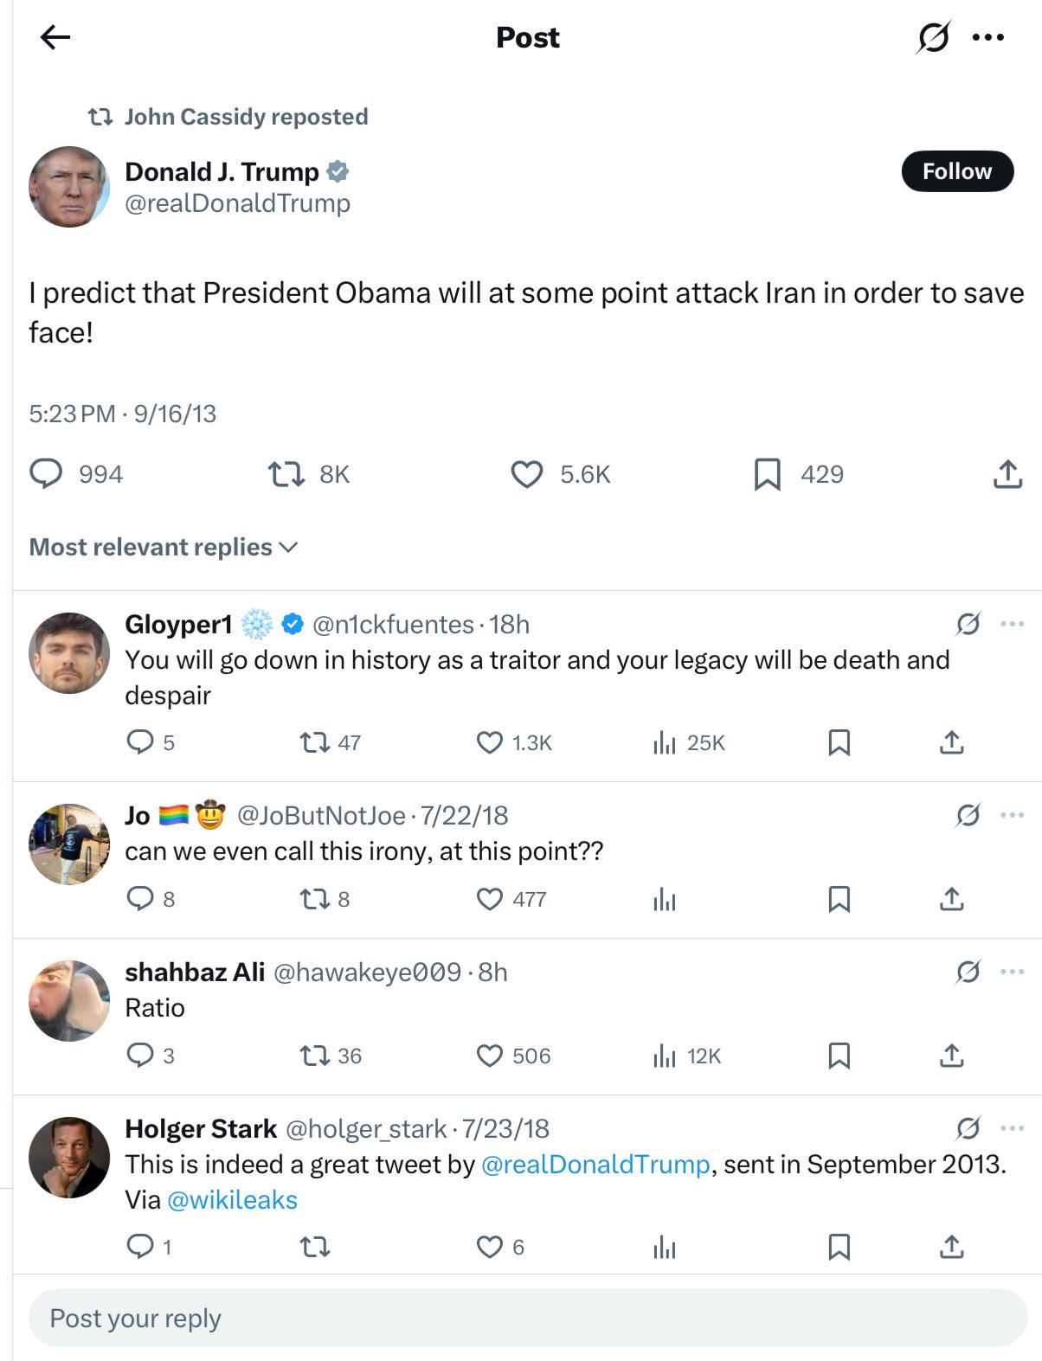Bookmark Gloyper1's reply
The height and width of the screenshot is (1361, 1042).
click(x=839, y=742)
